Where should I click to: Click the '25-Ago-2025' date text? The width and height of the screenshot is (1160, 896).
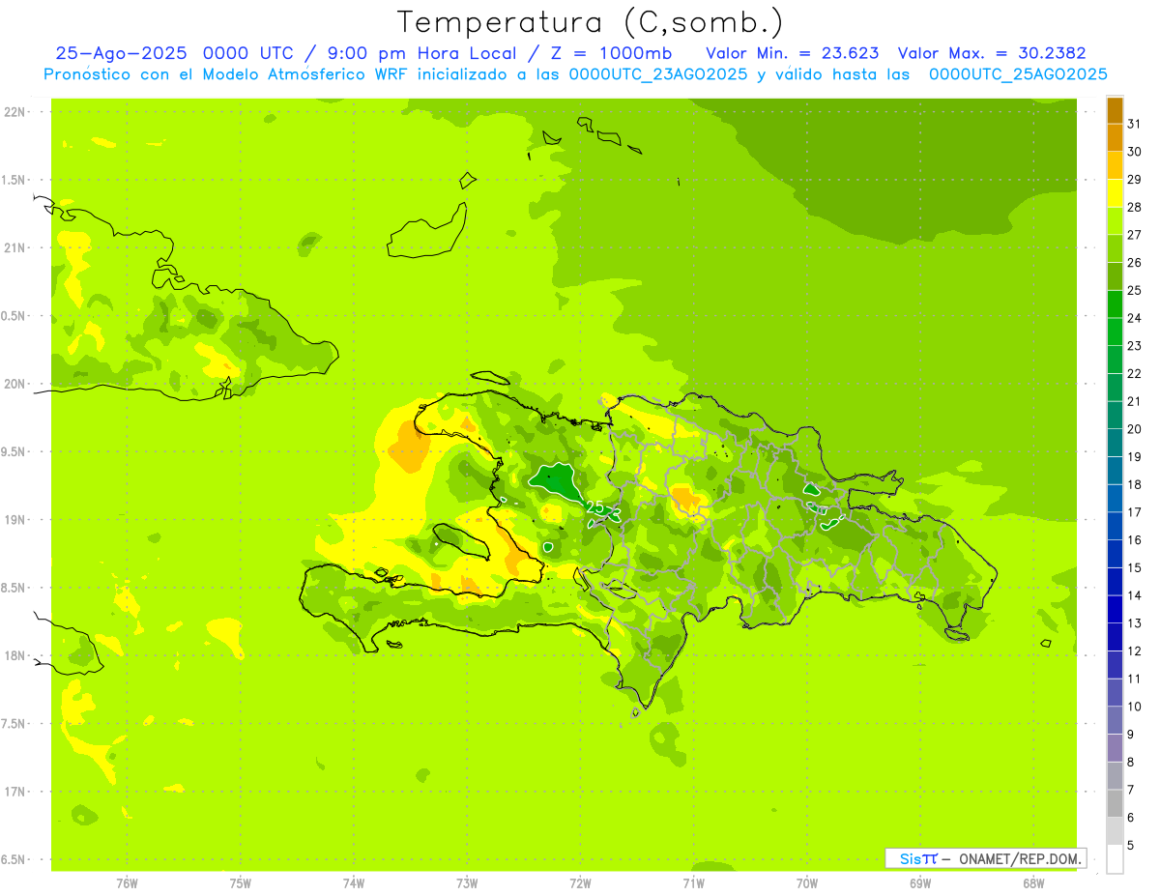point(122,53)
